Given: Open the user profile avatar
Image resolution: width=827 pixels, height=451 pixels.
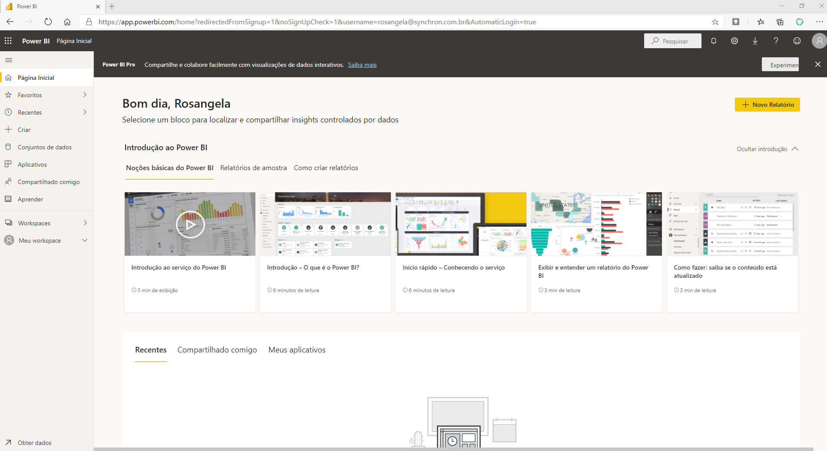Looking at the screenshot, I should click(819, 41).
